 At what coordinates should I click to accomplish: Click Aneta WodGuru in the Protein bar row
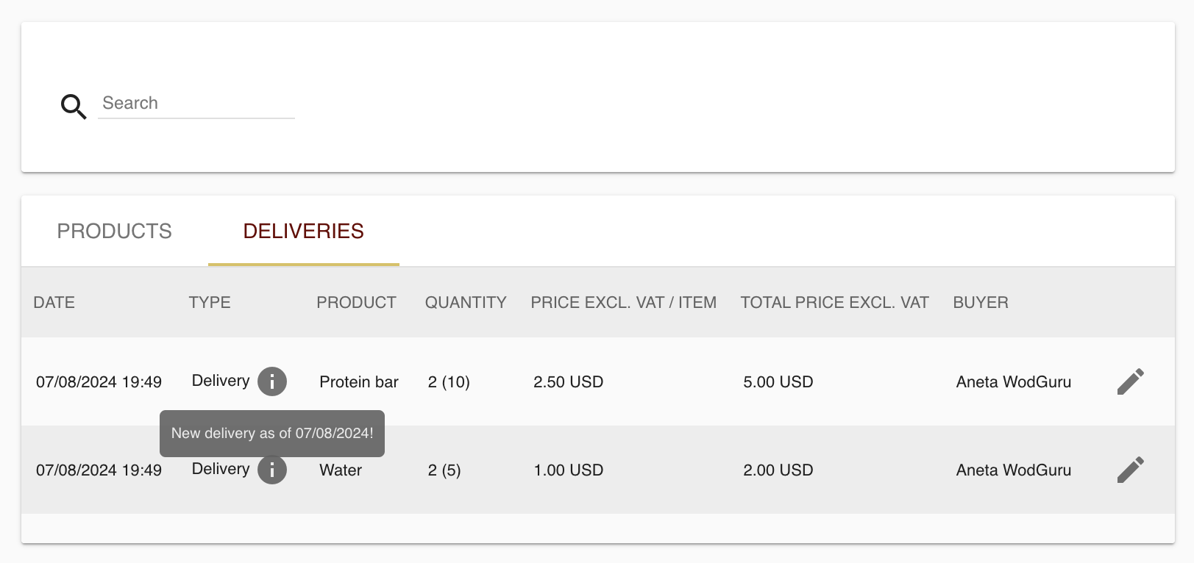click(1014, 382)
